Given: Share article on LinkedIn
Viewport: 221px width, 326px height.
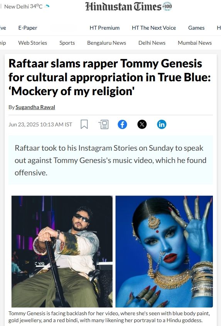Looking at the screenshot, I should pyautogui.click(x=162, y=124).
